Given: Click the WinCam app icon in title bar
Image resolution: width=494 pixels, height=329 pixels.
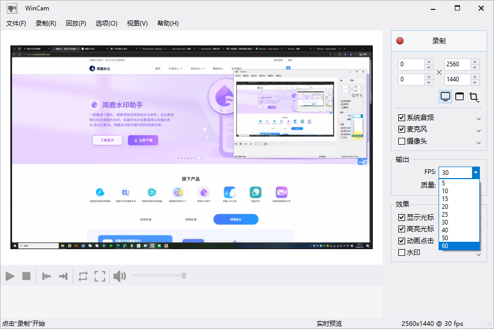Looking at the screenshot, I should pos(12,8).
